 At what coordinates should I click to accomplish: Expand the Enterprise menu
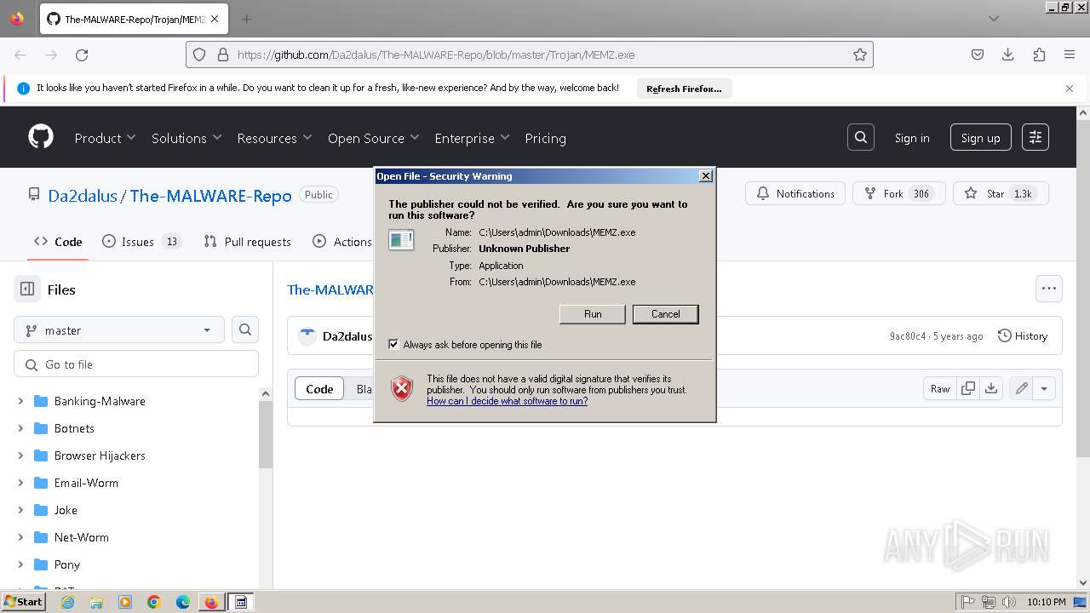[472, 138]
